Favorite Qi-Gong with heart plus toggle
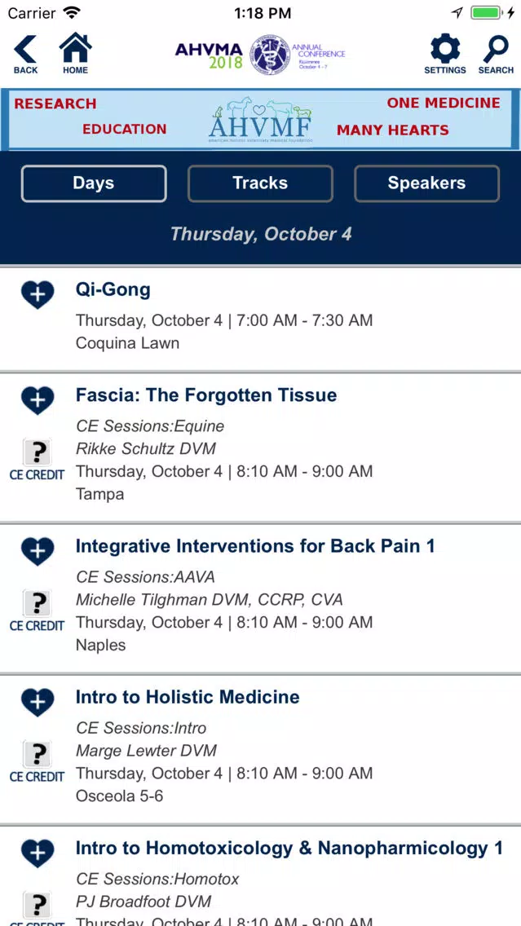Screen dimensions: 521x926 coord(38,295)
